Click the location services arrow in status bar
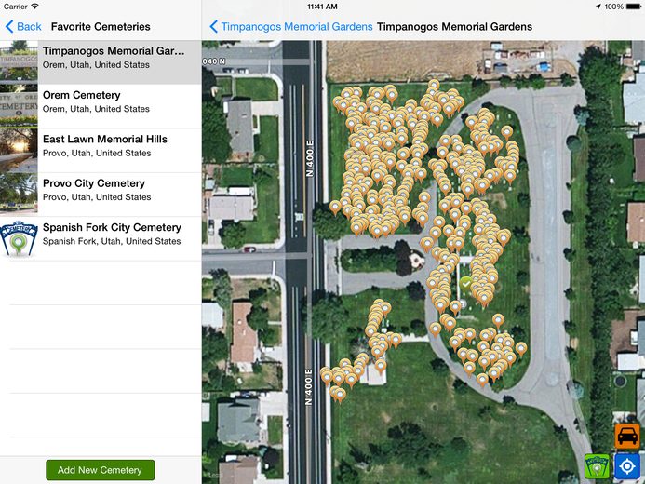645x484 pixels. pos(598,7)
